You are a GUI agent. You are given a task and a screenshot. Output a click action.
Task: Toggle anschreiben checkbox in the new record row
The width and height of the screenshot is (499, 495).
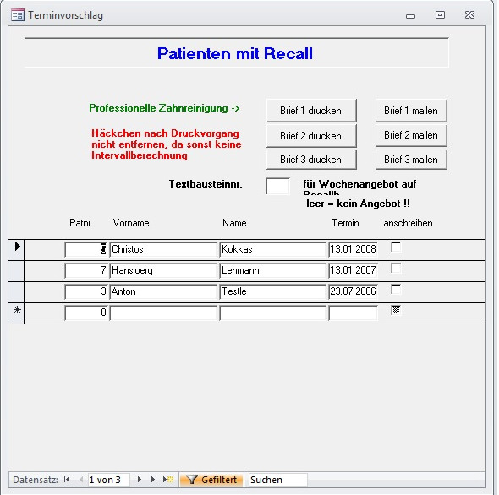tap(396, 310)
